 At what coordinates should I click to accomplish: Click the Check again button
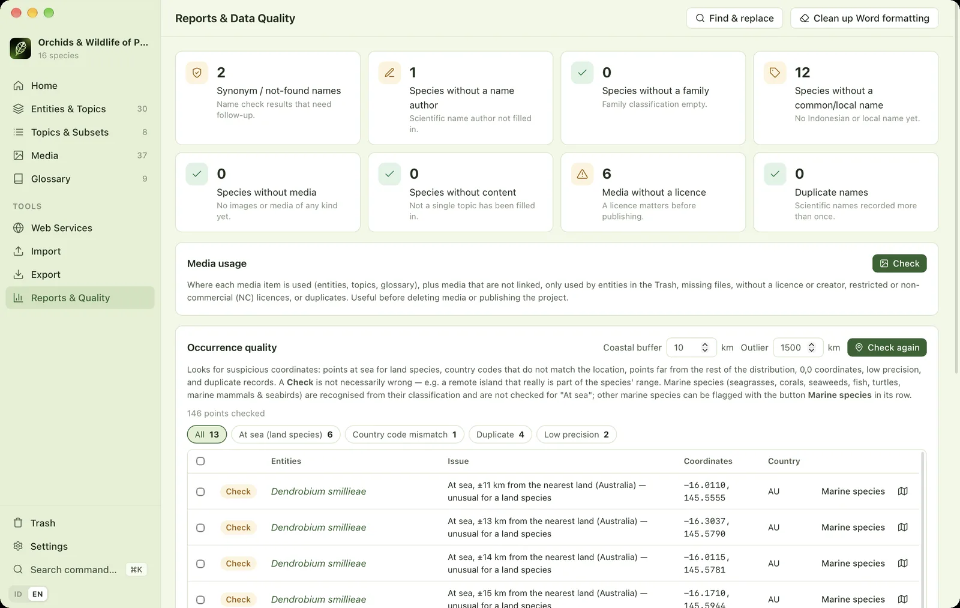click(887, 348)
